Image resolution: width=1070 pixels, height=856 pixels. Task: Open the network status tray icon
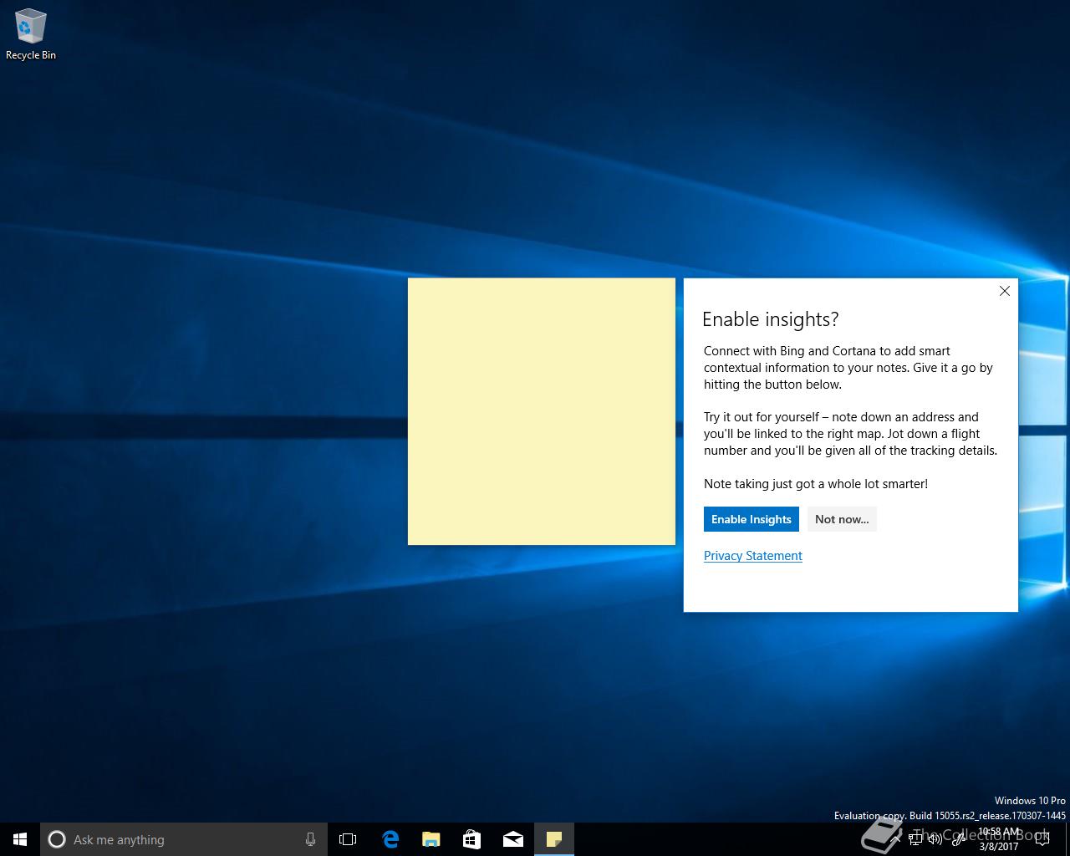(915, 839)
